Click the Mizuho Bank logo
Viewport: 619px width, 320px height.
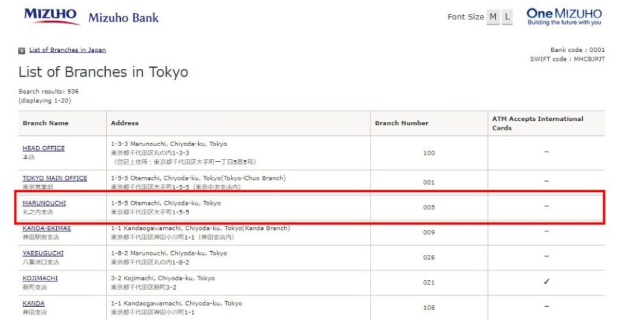51,16
